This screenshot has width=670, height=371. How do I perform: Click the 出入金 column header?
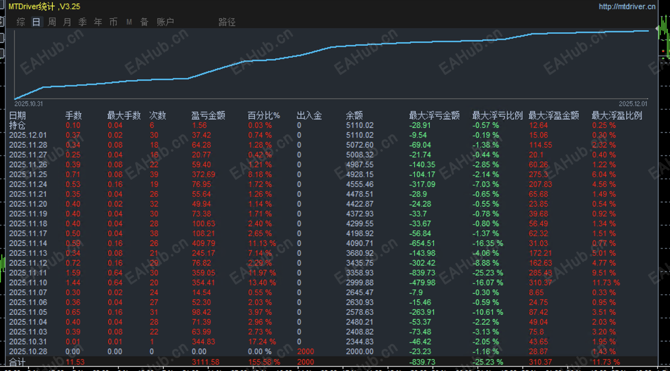click(309, 115)
